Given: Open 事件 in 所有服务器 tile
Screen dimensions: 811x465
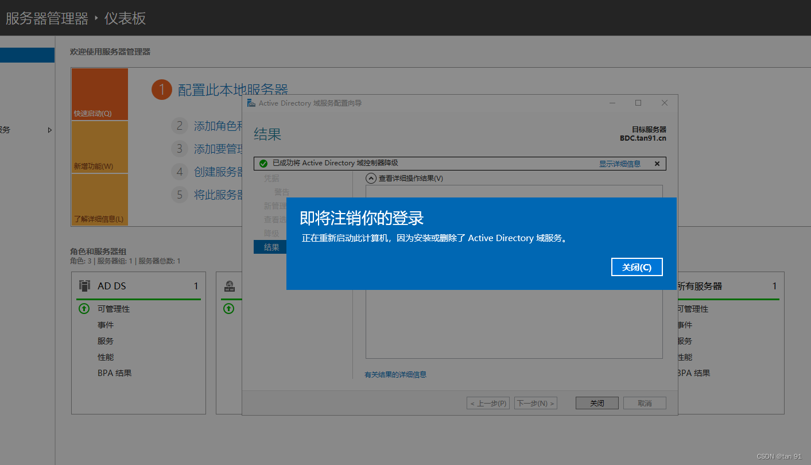Looking at the screenshot, I should click(x=685, y=325).
